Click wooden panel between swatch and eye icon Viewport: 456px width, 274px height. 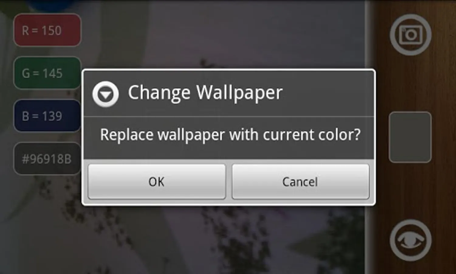click(x=410, y=191)
